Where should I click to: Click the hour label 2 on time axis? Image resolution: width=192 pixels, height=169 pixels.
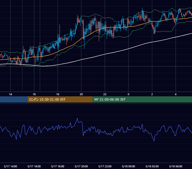152,94
